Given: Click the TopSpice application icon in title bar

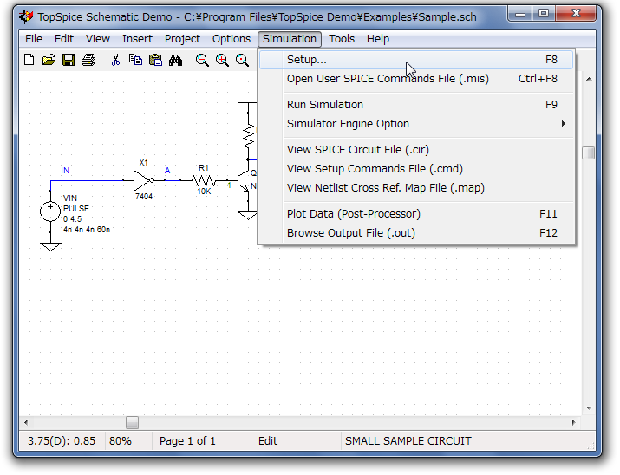Looking at the screenshot, I should (x=26, y=17).
